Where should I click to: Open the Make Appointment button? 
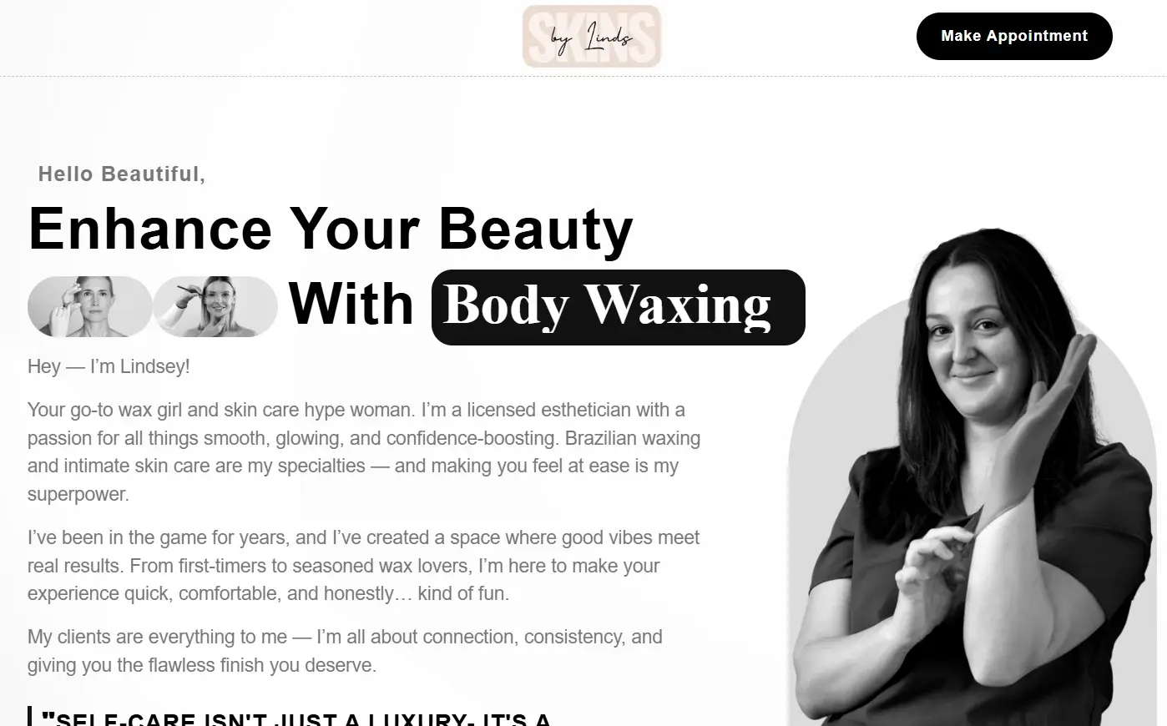click(1014, 36)
